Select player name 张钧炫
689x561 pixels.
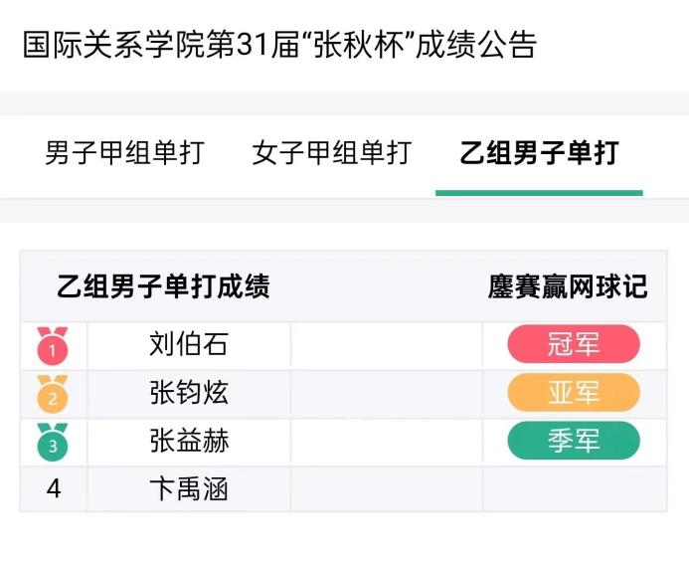[189, 393]
